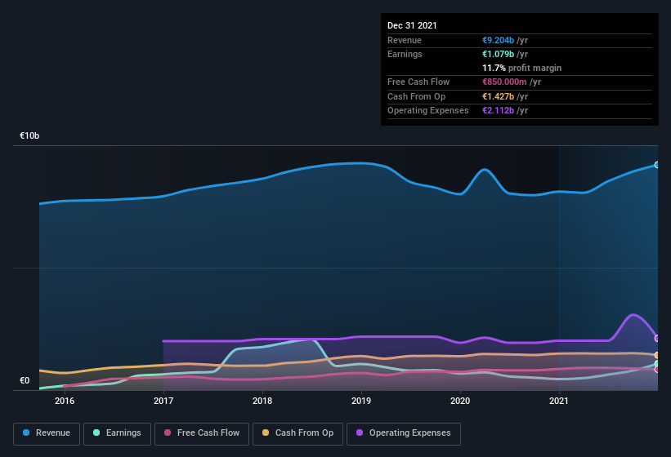Click the Free Cash Flow label in tooltip
Viewport: 671px width, 457px height.
point(418,82)
